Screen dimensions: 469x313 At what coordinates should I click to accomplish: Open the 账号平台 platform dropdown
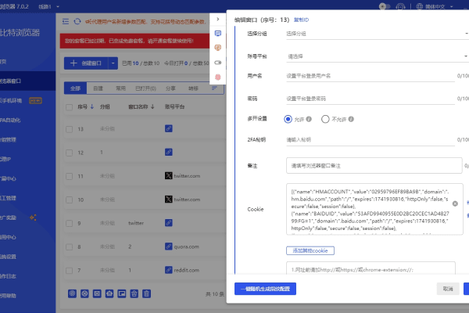coord(378,56)
